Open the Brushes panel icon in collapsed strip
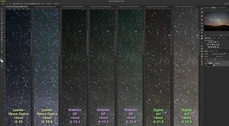 pos(202,9)
